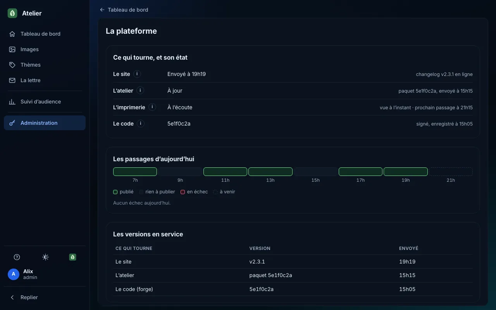
Task: Select the 9h passage segment
Action: click(x=180, y=172)
